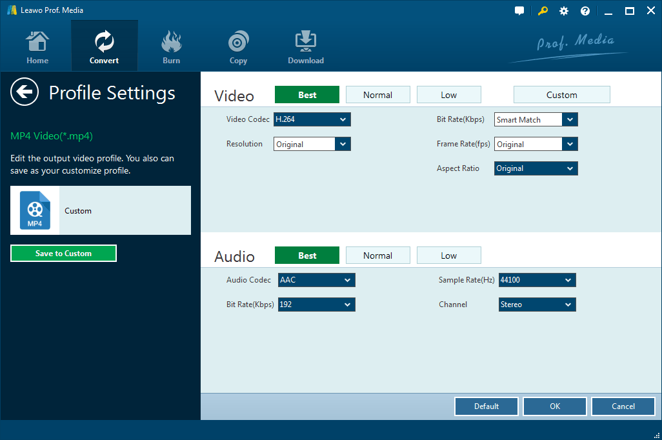Viewport: 662px width, 440px height.
Task: Confirm profile settings with OK
Action: pyautogui.click(x=555, y=406)
